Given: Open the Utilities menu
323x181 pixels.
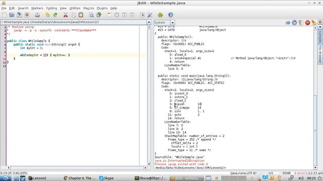Looking at the screenshot, I should click(75, 8).
